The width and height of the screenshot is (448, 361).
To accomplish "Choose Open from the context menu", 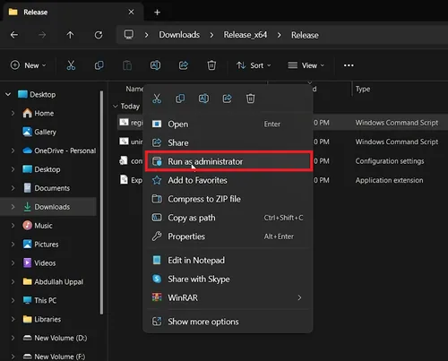I will click(x=228, y=124).
